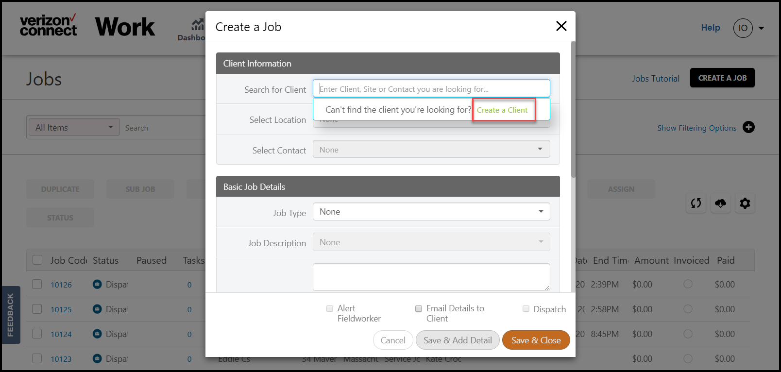Click the Search for Client field
This screenshot has height=372, width=781.
(431, 88)
